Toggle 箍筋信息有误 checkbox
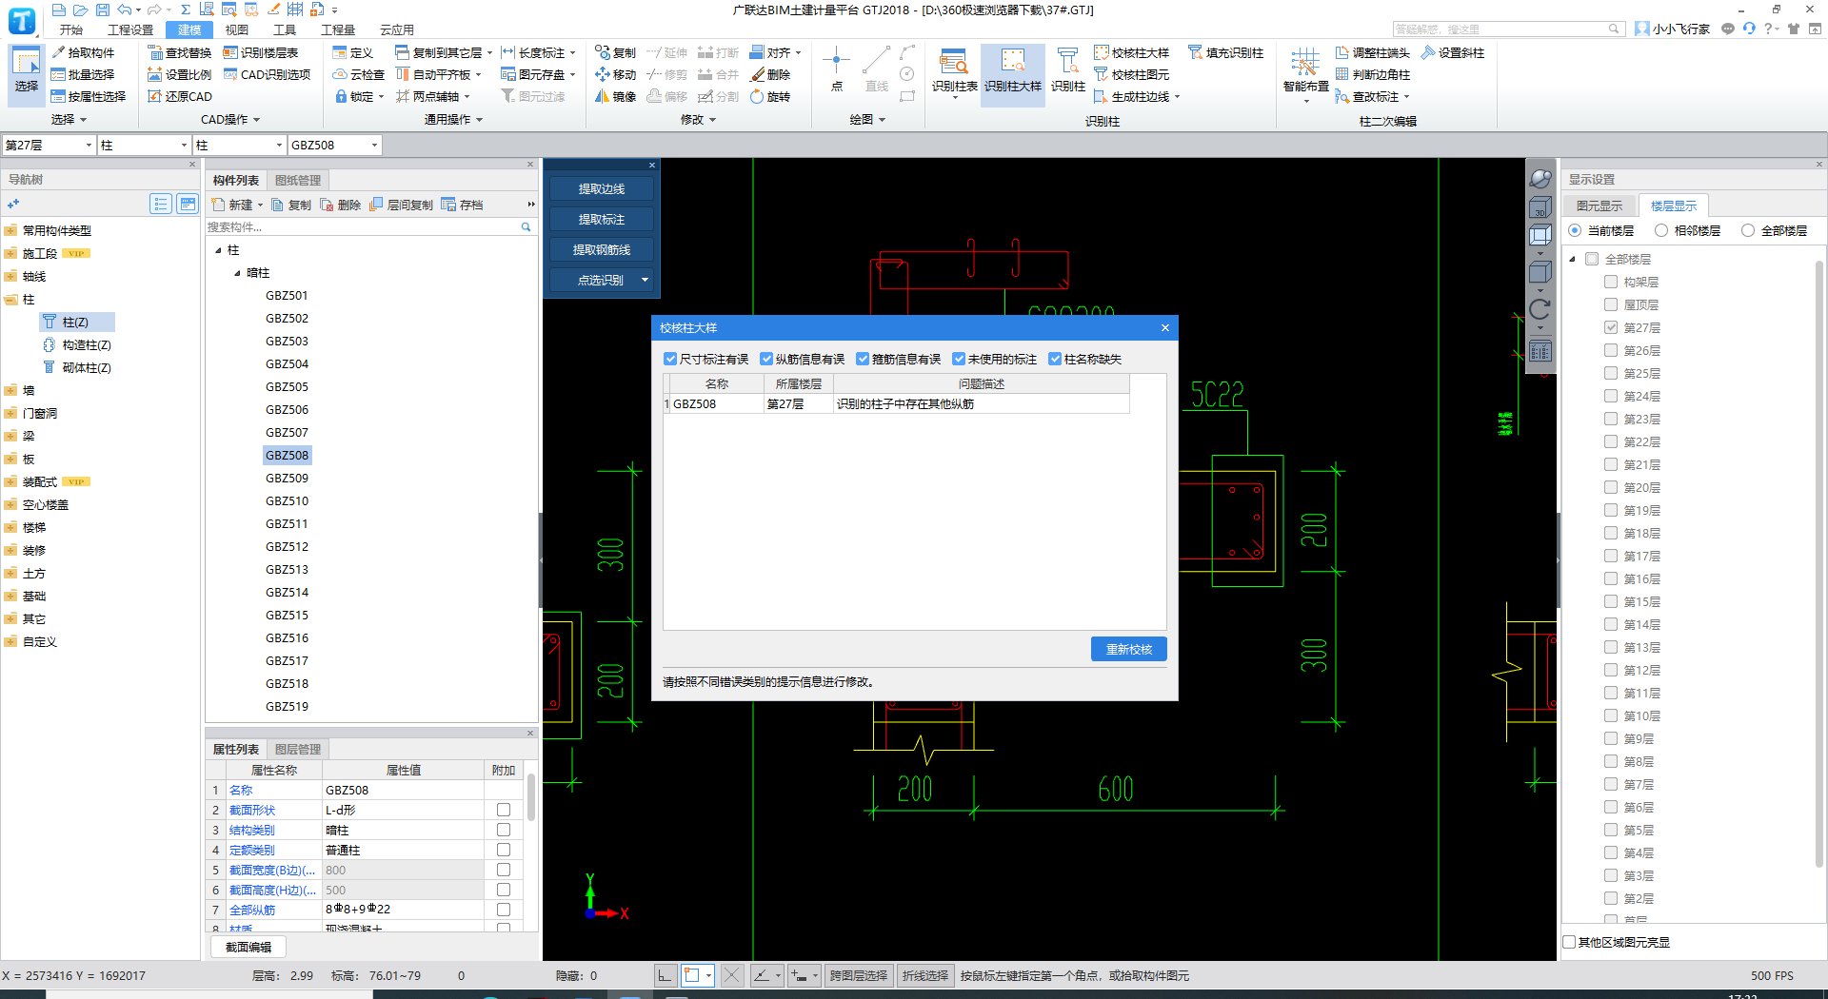This screenshot has width=1828, height=999. [x=863, y=359]
